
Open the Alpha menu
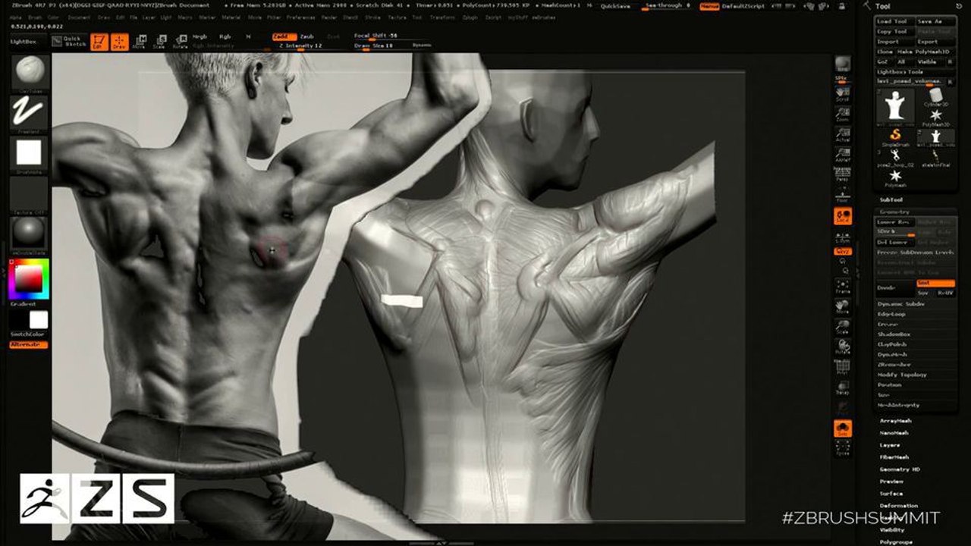[x=16, y=17]
